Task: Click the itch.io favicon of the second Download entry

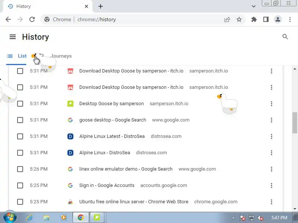Action: coord(70,87)
